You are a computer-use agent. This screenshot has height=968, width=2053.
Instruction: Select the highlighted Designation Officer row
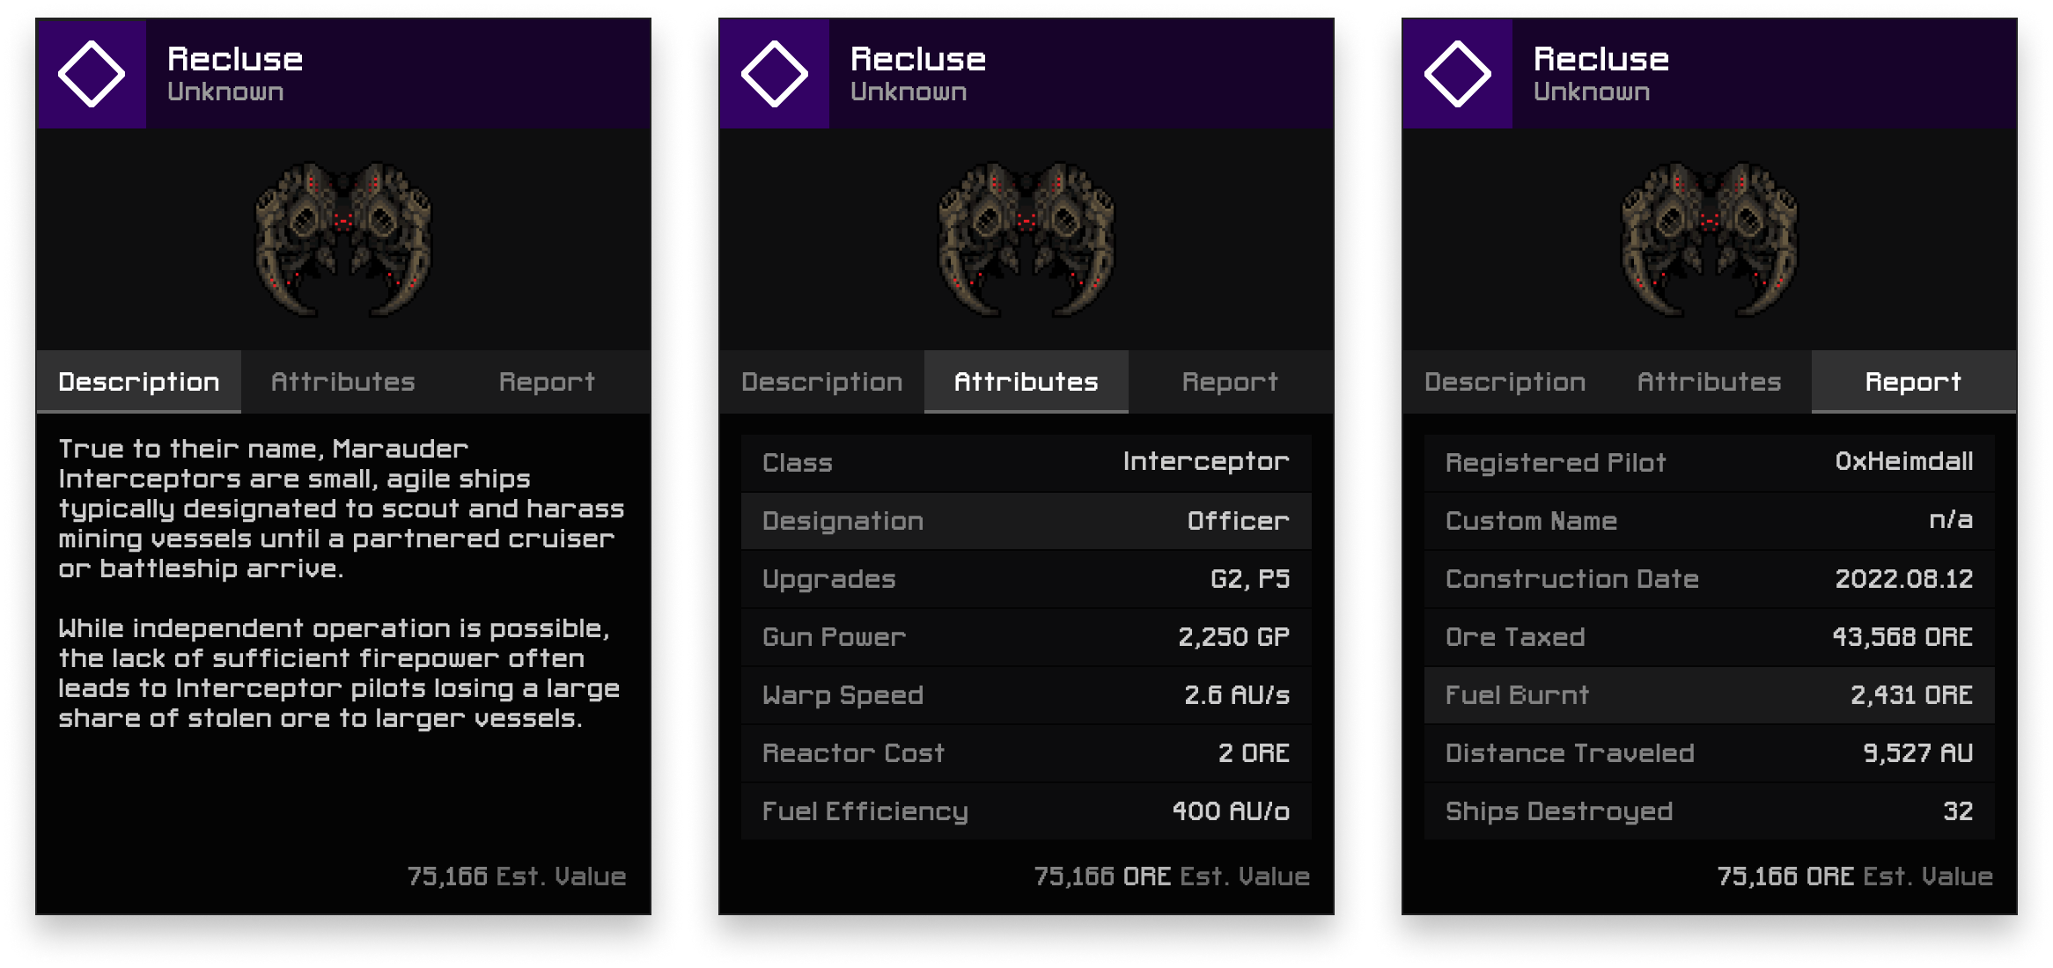pos(1026,521)
